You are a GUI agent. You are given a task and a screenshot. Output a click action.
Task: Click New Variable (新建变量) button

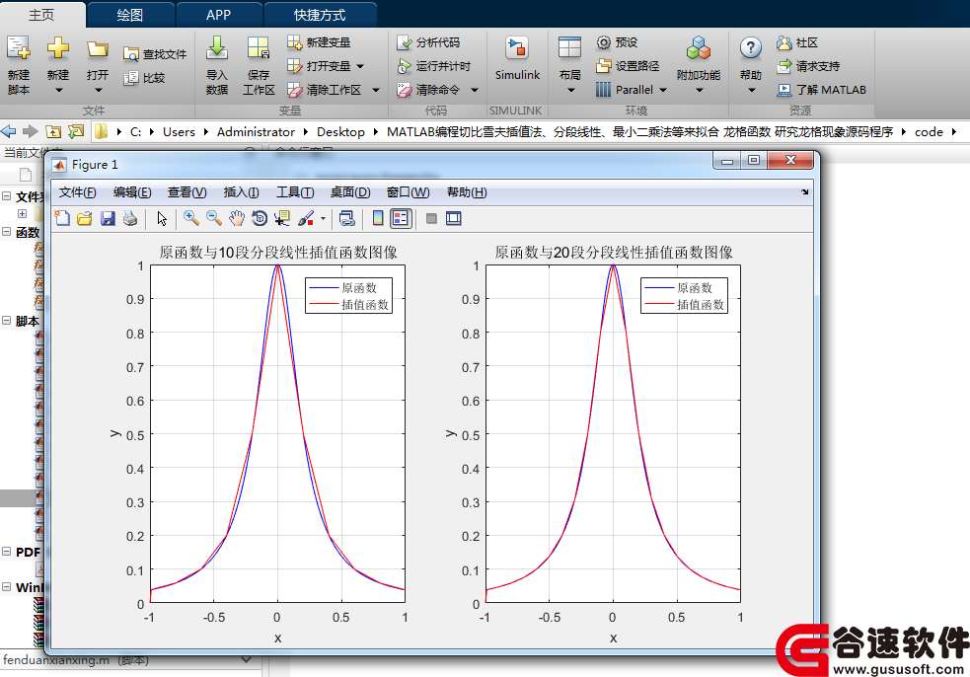[x=319, y=42]
